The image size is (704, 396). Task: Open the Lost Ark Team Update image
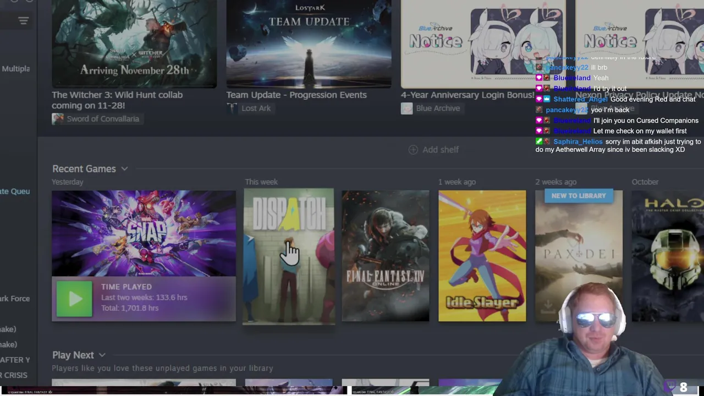pyautogui.click(x=309, y=44)
